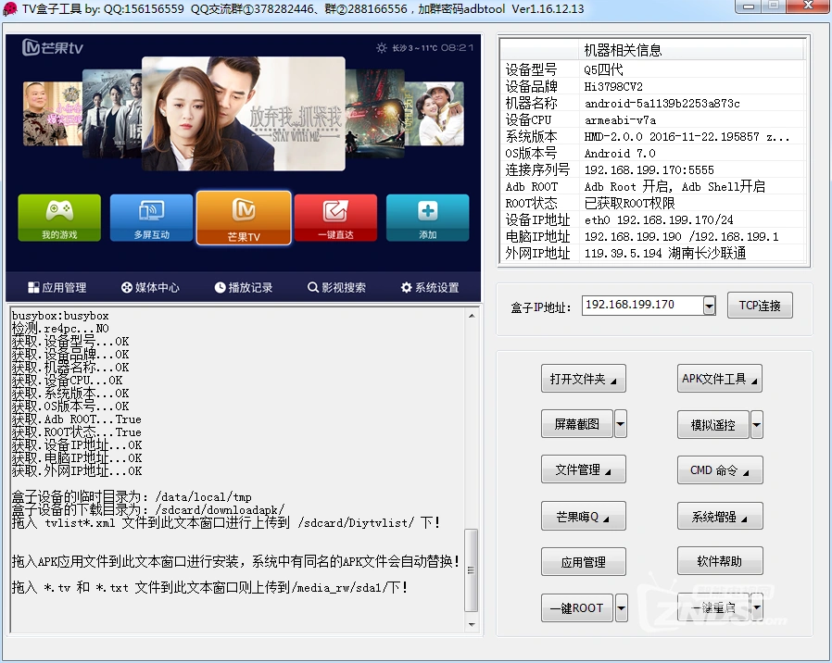
Task: Click the log scrollbar up arrow
Action: pyautogui.click(x=472, y=316)
